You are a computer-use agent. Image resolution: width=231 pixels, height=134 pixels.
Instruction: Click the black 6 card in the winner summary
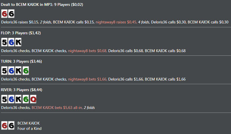point(11,125)
